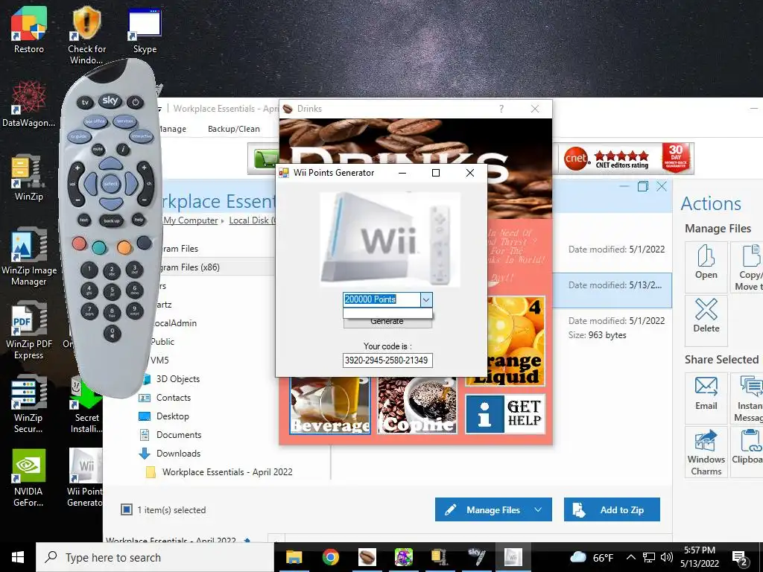Click the green button on remote
This screenshot has height=572, width=763.
click(x=99, y=247)
